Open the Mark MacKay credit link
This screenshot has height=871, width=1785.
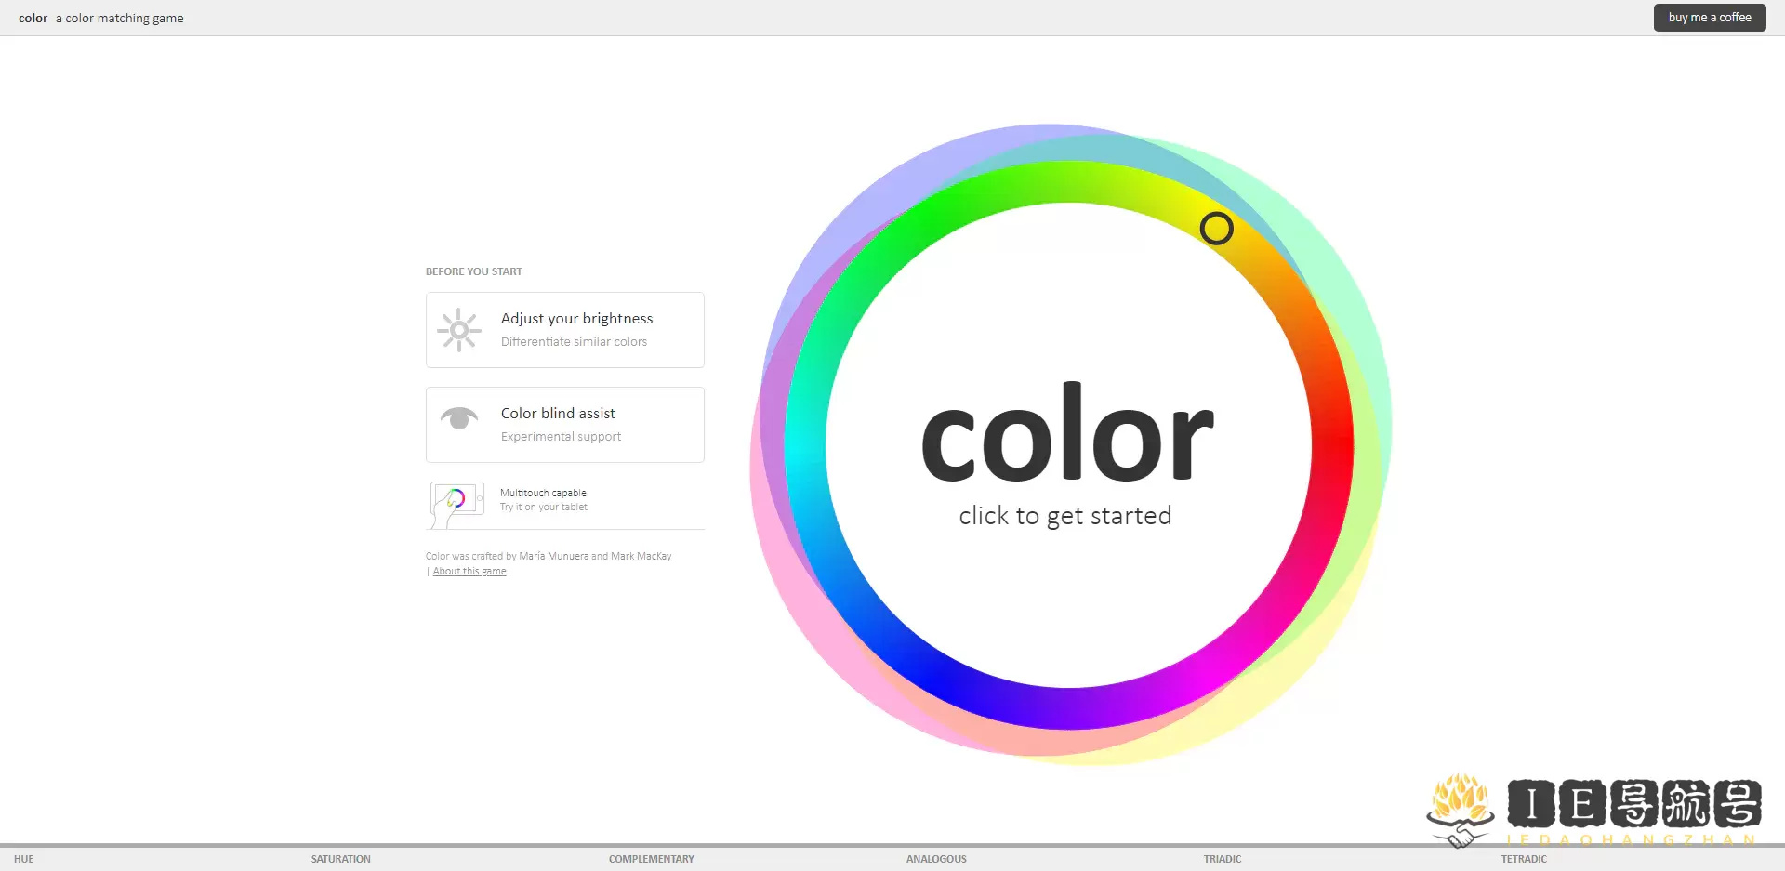[x=641, y=556]
